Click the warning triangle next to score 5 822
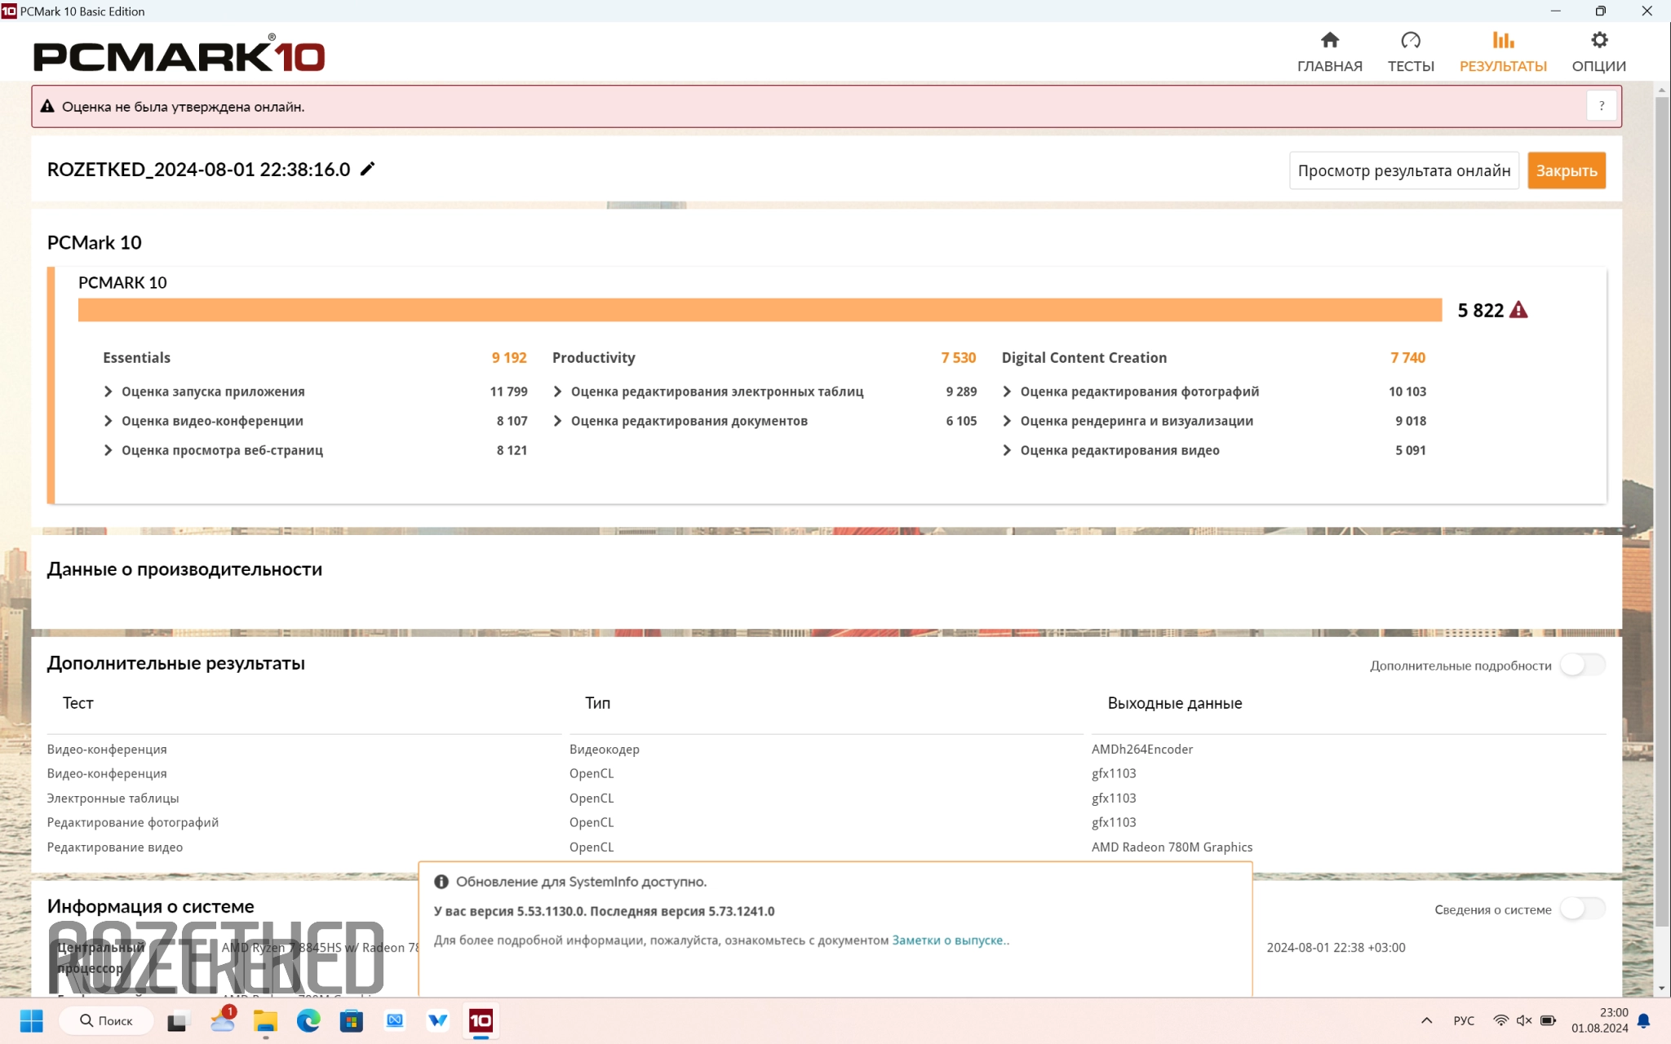Image resolution: width=1671 pixels, height=1044 pixels. [x=1518, y=310]
